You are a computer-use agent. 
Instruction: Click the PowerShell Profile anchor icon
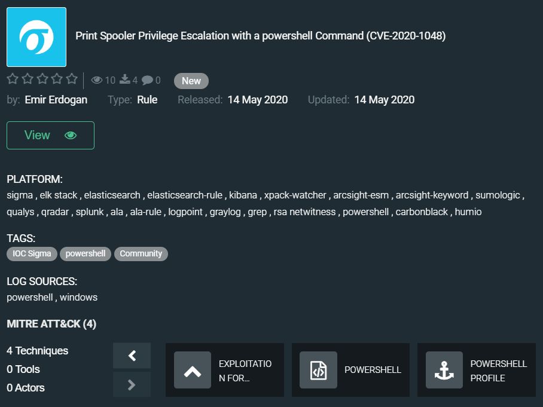444,371
